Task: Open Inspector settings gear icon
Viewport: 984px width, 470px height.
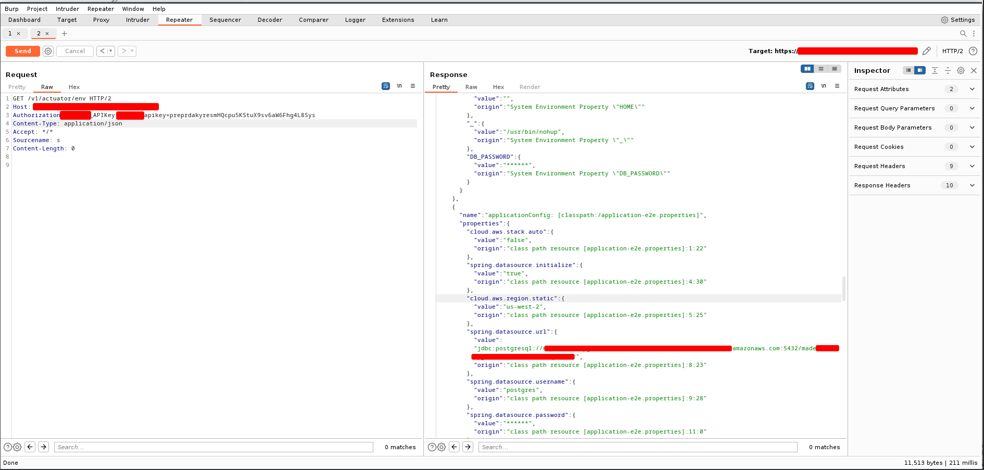Action: point(961,70)
